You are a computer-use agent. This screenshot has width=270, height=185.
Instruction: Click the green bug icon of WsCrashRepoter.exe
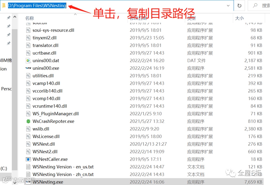tap(28, 121)
